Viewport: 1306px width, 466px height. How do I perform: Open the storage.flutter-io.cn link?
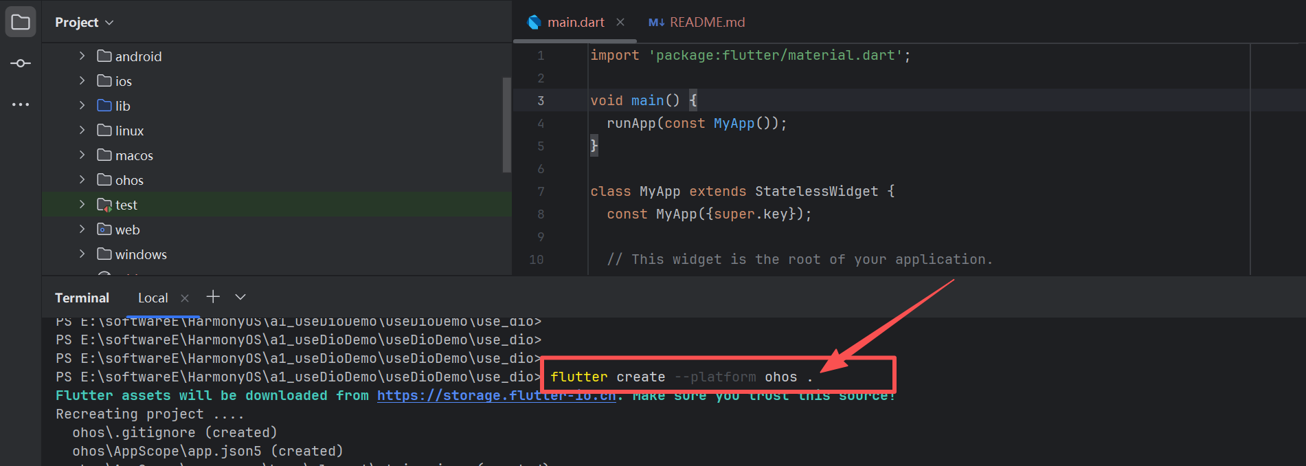click(x=496, y=395)
